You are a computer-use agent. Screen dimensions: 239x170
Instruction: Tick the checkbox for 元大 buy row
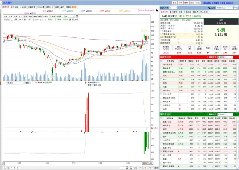point(161,75)
